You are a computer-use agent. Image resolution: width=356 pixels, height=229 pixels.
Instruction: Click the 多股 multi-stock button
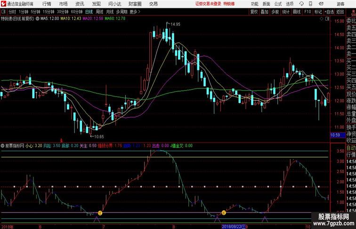click(275, 12)
